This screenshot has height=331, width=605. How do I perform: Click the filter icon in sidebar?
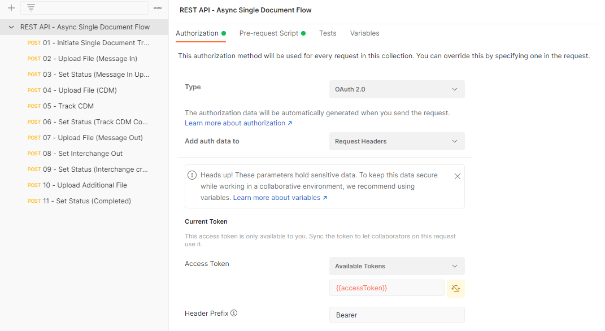31,8
